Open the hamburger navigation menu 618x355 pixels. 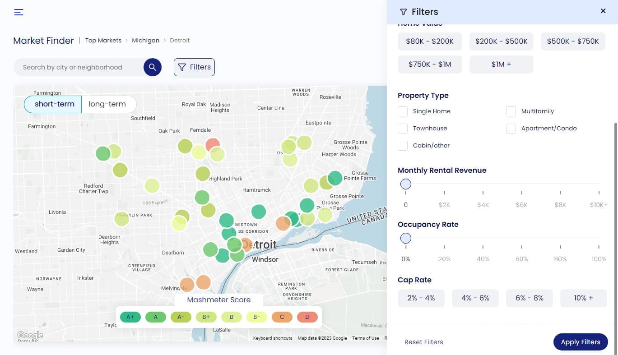[19, 12]
